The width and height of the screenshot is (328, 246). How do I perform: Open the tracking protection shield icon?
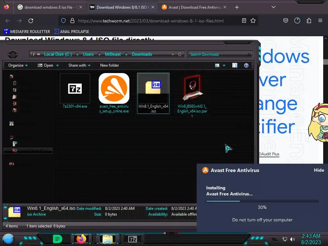pos(63,20)
